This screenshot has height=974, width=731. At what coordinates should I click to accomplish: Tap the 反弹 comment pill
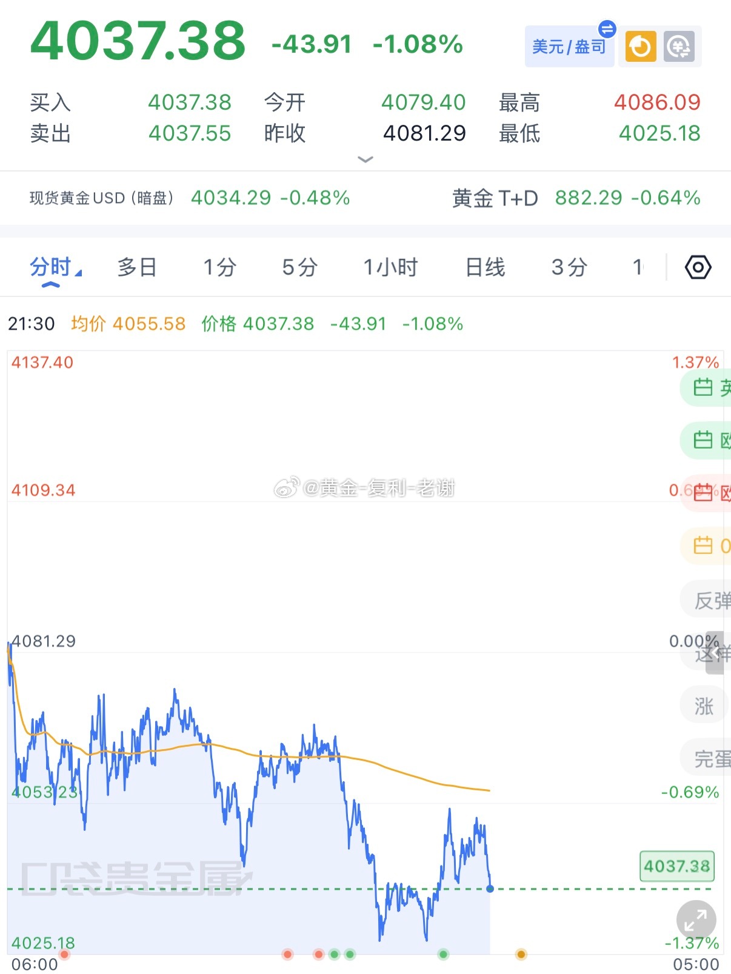706,600
